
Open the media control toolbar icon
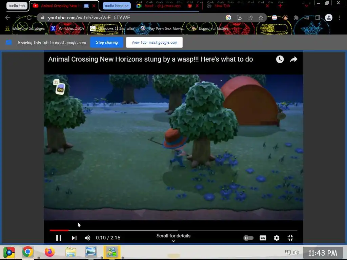click(x=307, y=18)
